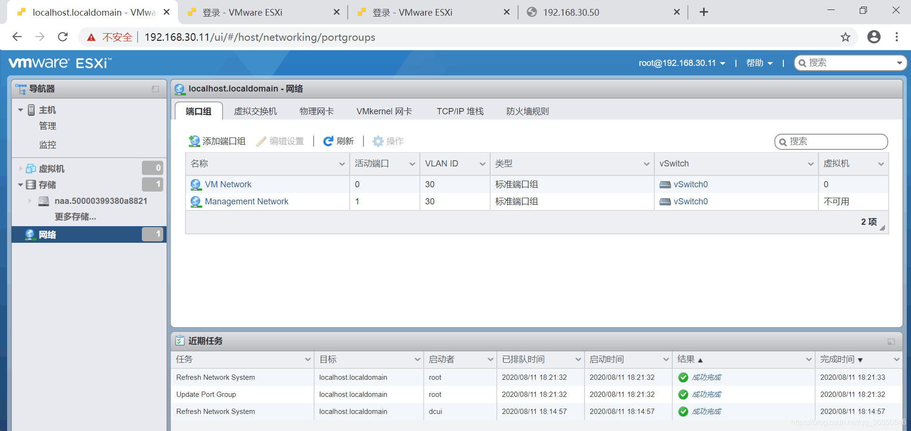Open the Chrome three-dot menu

pos(897,37)
